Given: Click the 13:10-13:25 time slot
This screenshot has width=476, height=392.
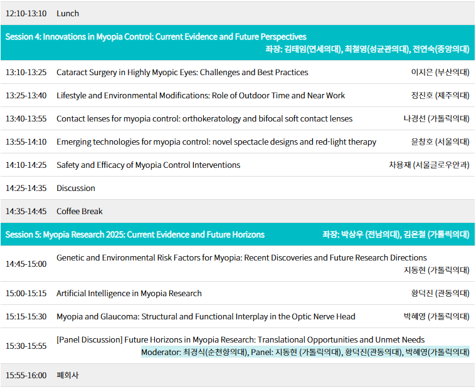Looking at the screenshot, I should tap(26, 73).
